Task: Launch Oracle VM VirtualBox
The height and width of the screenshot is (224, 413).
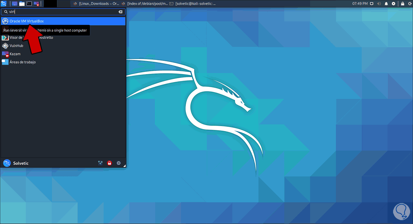Action: [63, 21]
